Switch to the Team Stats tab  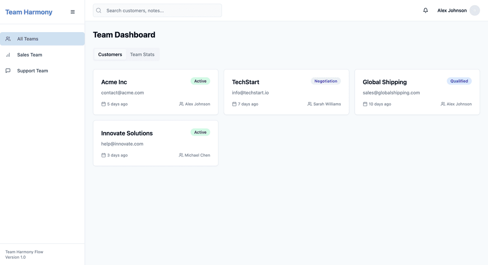(142, 54)
